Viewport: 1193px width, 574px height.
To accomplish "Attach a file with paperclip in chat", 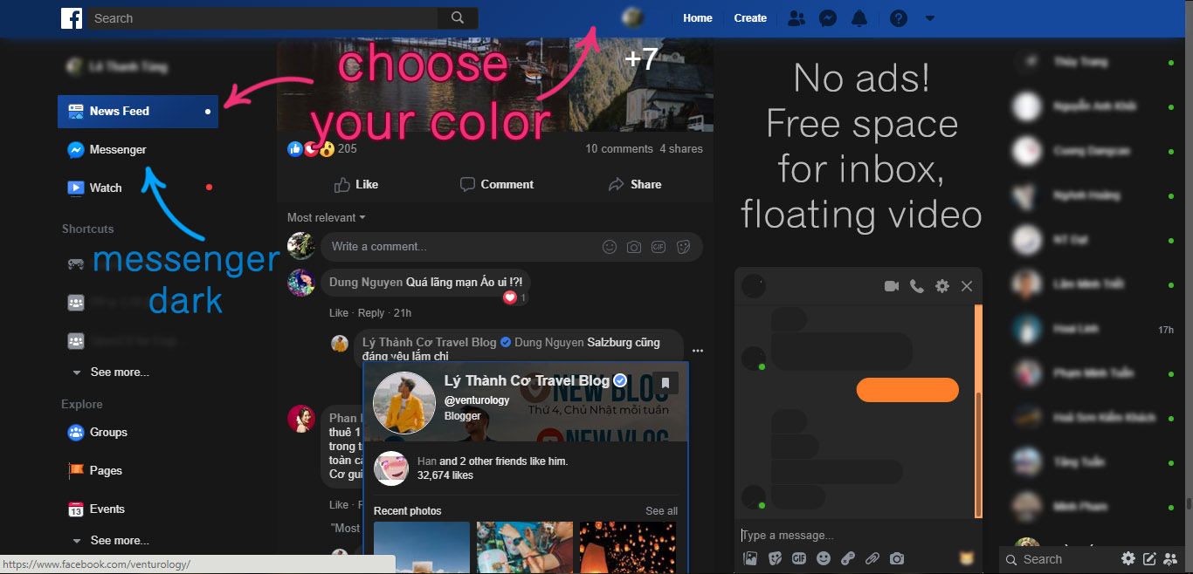I will [x=872, y=558].
